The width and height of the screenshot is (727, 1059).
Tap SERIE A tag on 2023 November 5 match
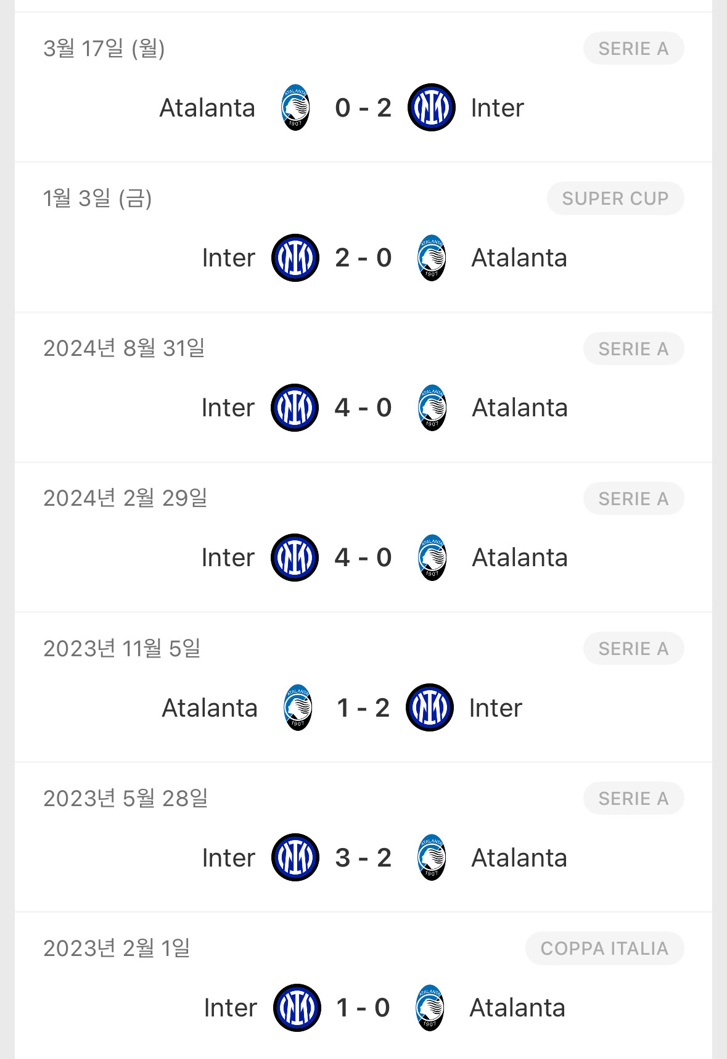tap(633, 649)
